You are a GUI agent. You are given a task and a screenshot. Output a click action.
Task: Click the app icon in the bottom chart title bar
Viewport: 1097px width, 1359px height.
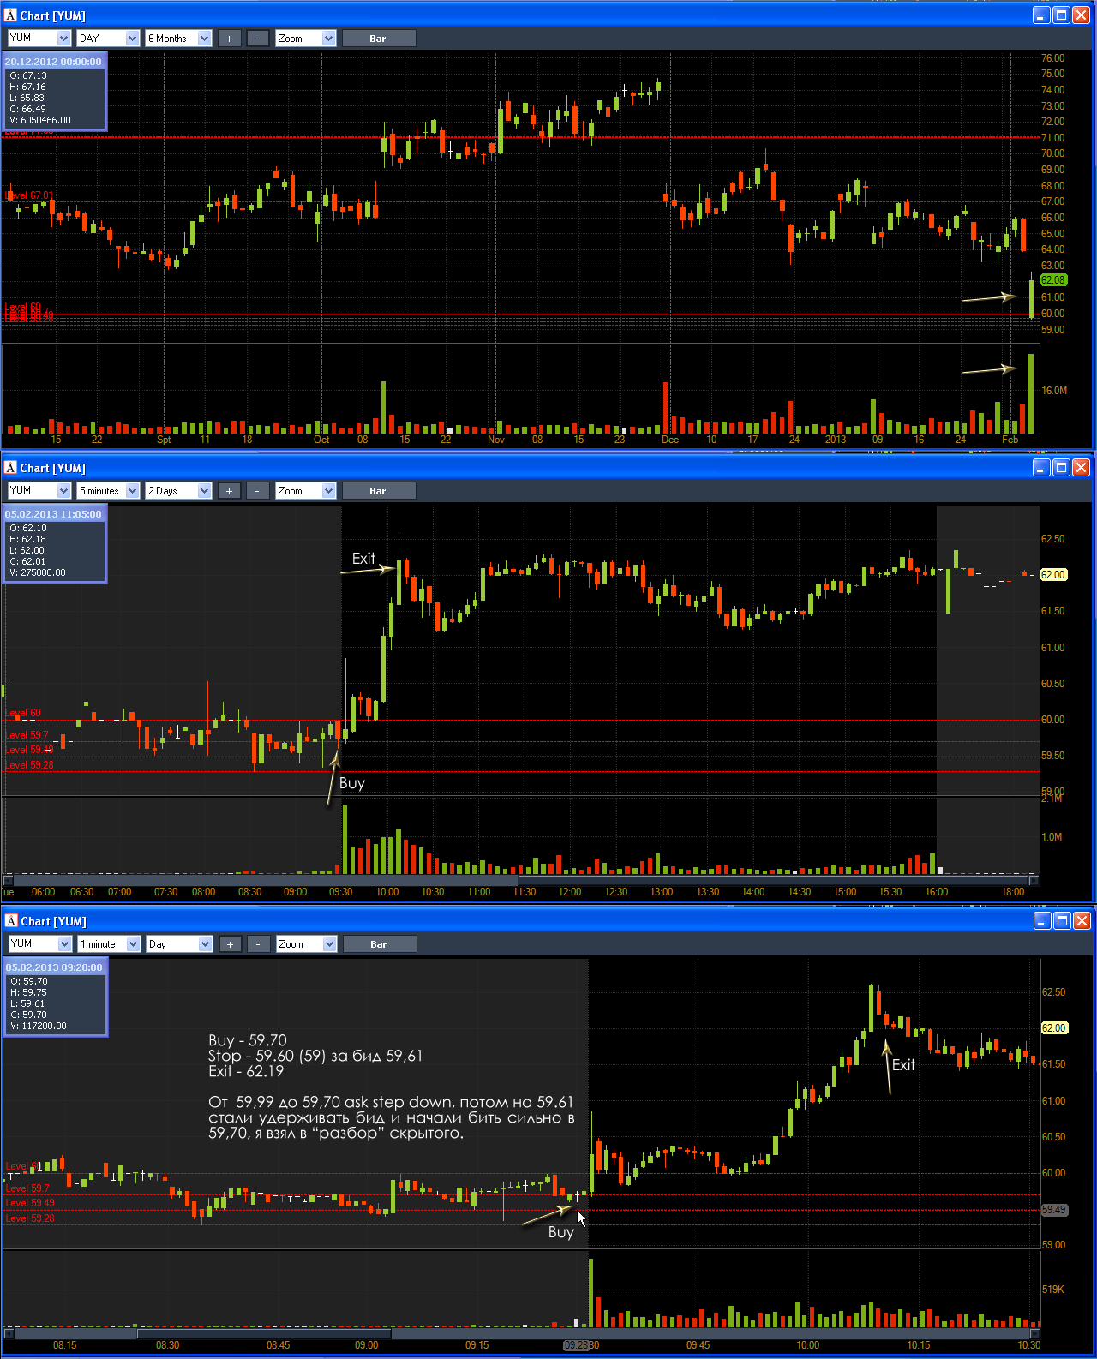(x=11, y=921)
